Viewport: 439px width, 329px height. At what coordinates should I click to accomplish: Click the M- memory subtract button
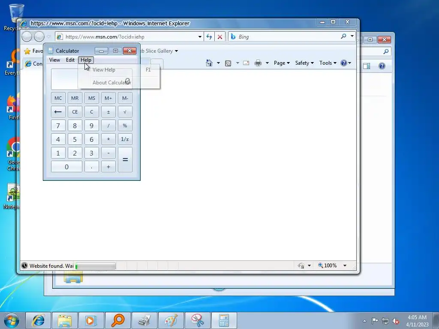click(125, 98)
